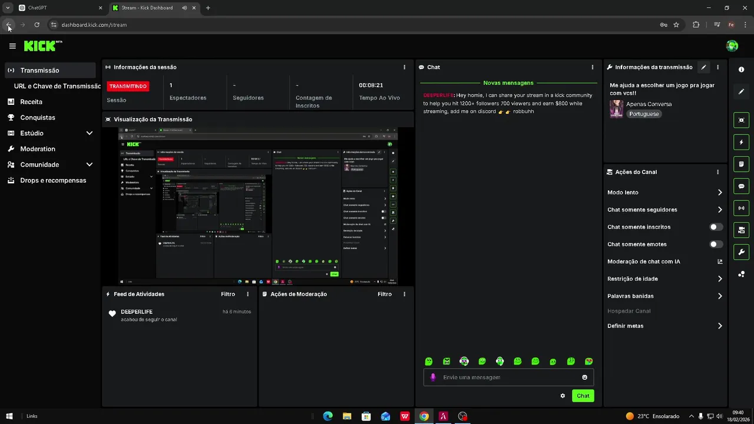This screenshot has width=754, height=424.
Task: Click the heart icon next to DEEPERLIFE
Action: (113, 314)
